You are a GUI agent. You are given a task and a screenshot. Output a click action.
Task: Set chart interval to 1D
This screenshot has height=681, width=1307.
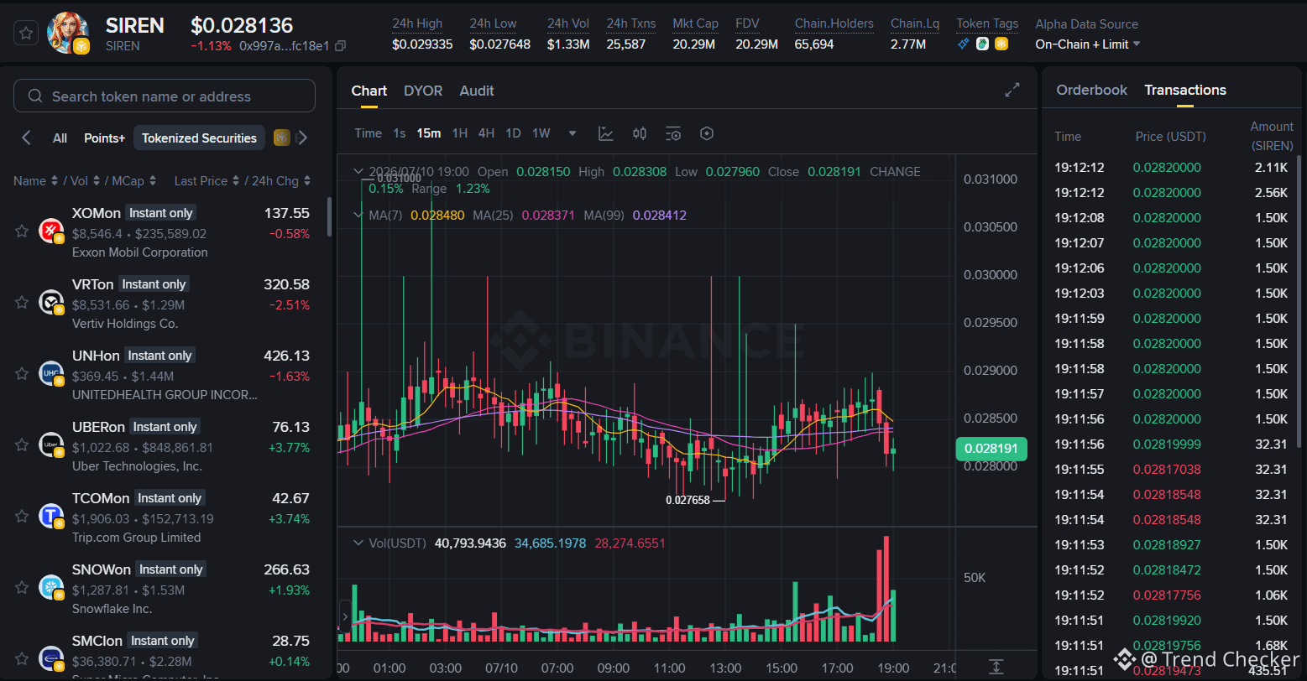[513, 133]
